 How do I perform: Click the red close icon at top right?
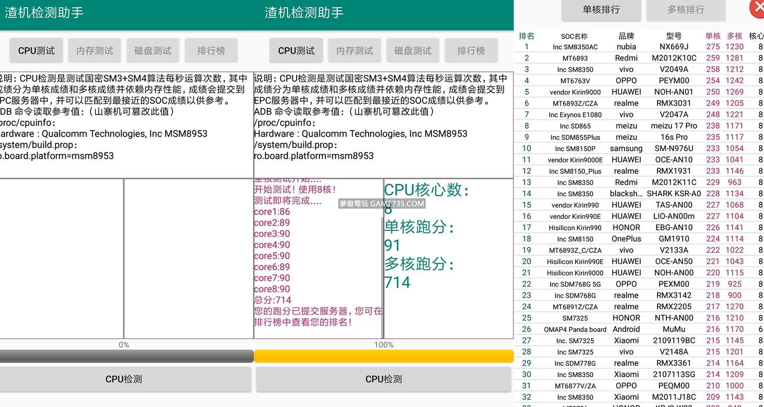[757, 8]
